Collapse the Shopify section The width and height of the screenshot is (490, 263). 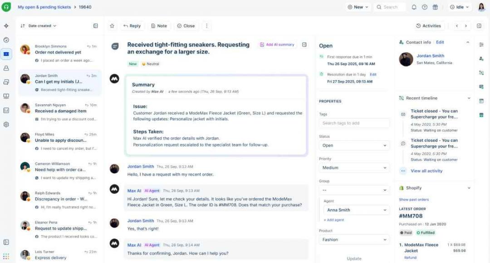469,188
